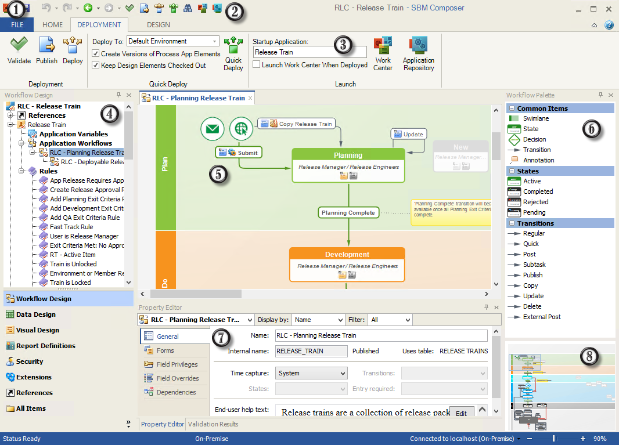The height and width of the screenshot is (445, 619).
Task: Open the Deploy To environment dropdown
Action: click(214, 41)
